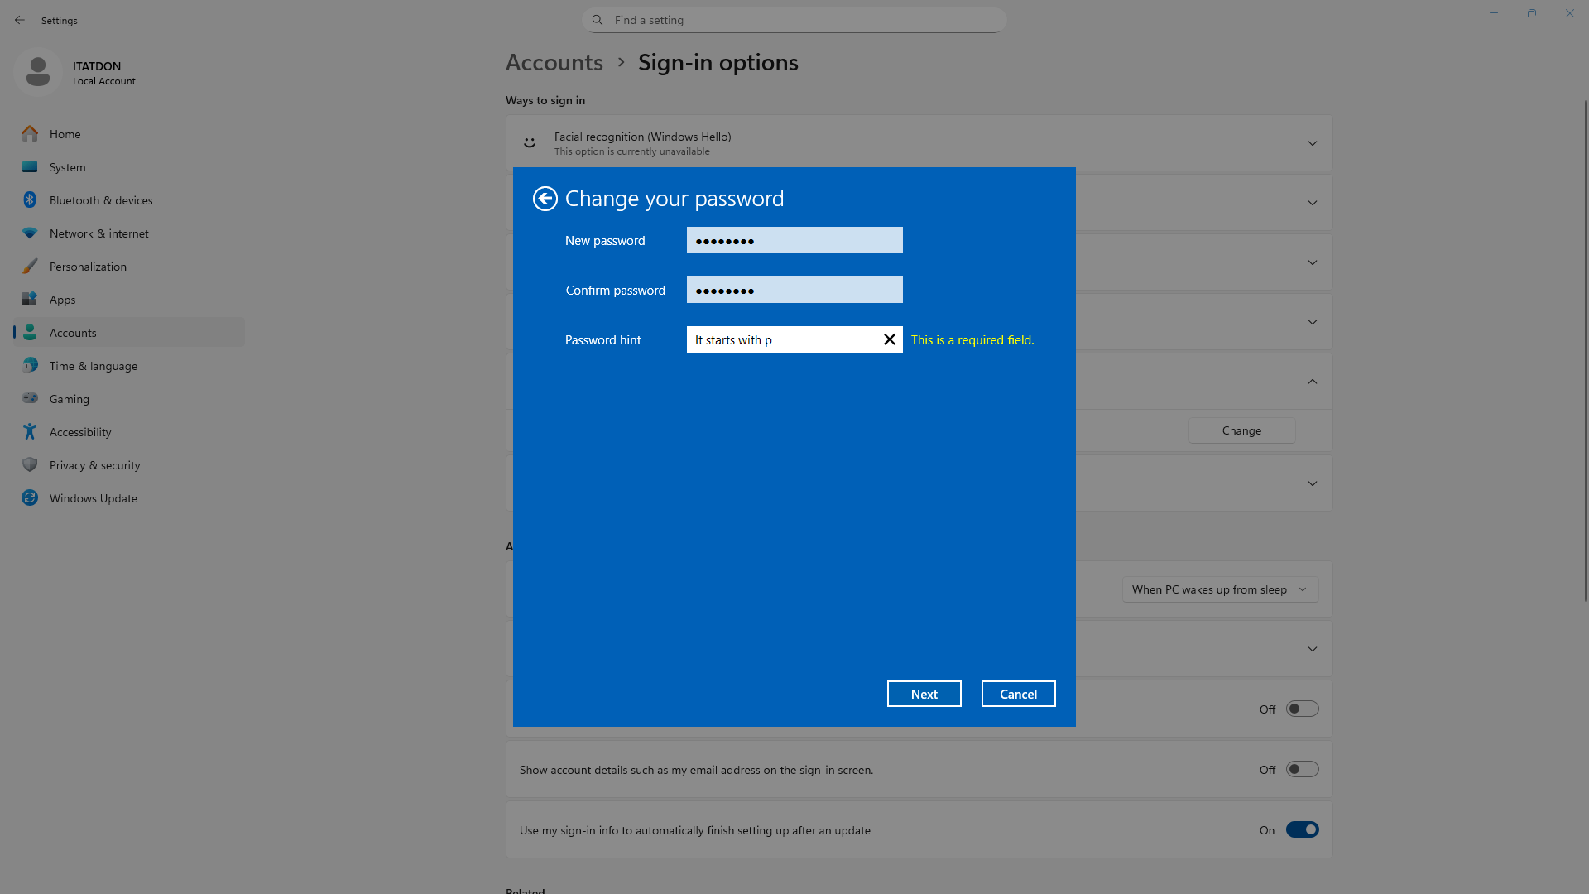Image resolution: width=1589 pixels, height=894 pixels.
Task: Click the Privacy & security shield icon
Action: (x=30, y=465)
